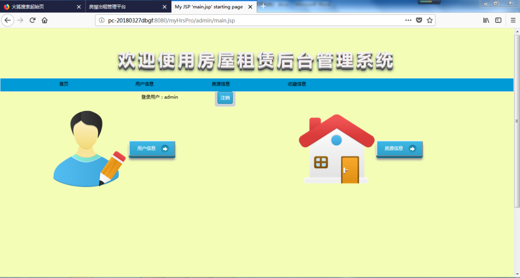520x278 pixels.
Task: Switch to the 房屋出租管理平台 tab
Action: pos(128,6)
